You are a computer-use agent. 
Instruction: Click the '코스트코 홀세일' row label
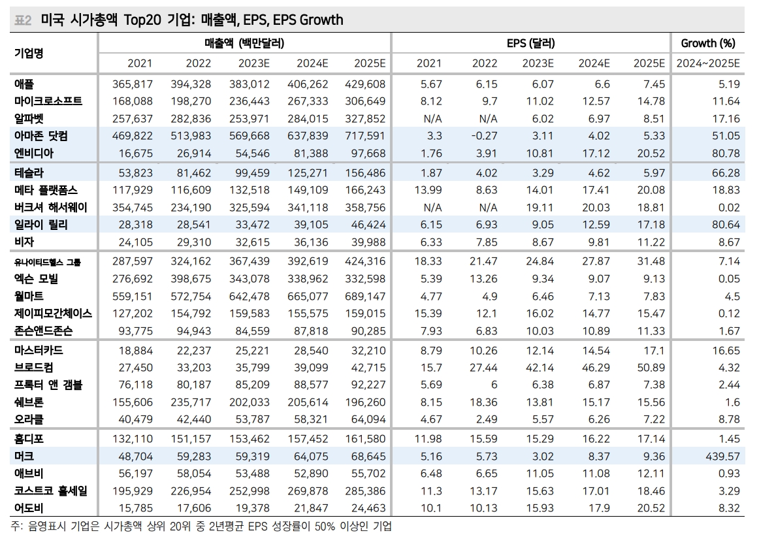pyautogui.click(x=51, y=491)
